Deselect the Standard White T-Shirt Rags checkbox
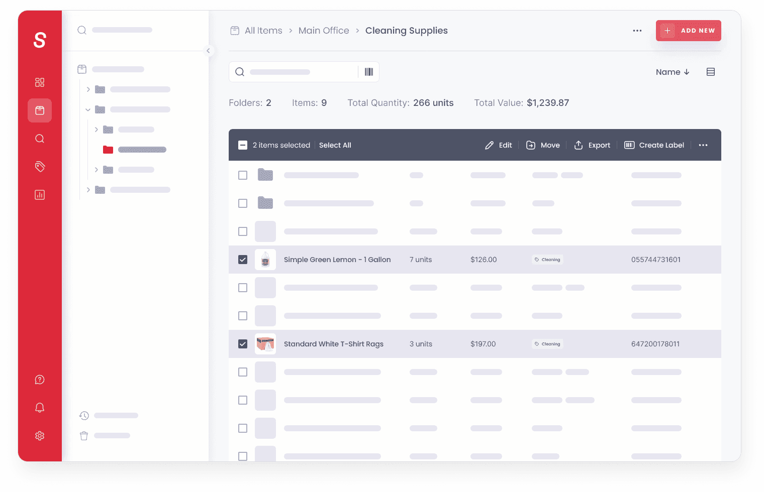Image resolution: width=764 pixels, height=492 pixels. (243, 344)
